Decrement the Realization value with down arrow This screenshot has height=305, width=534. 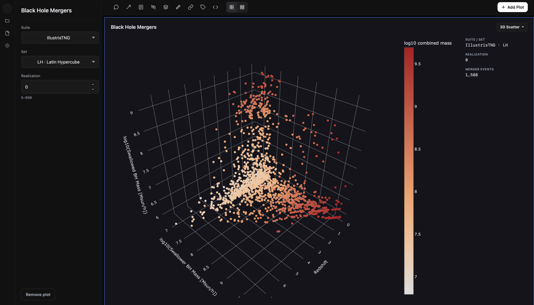click(x=93, y=89)
